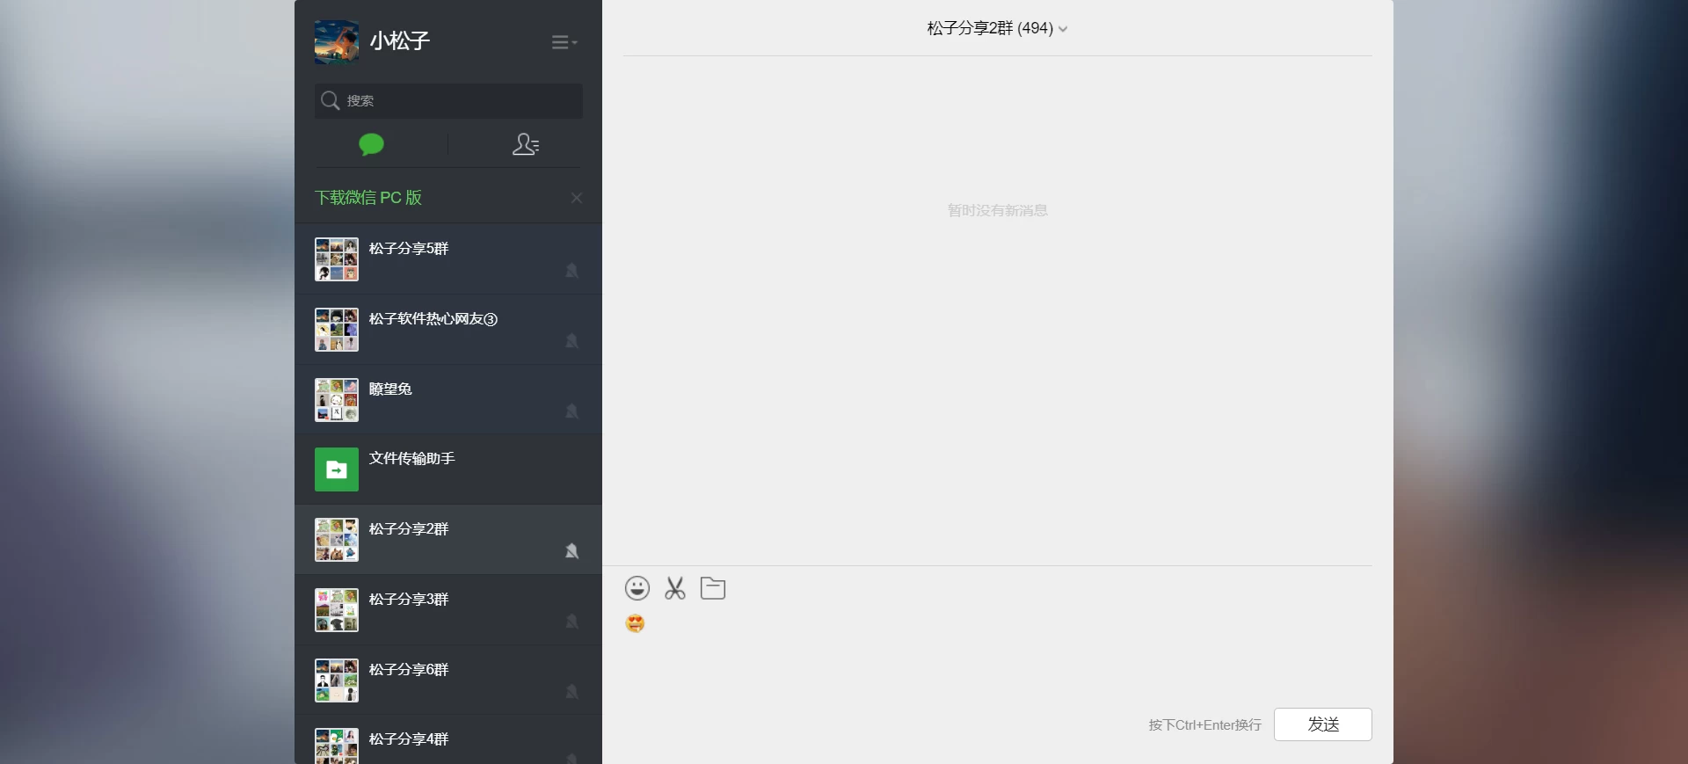Open the 下载微信 PC 版 link

368,198
